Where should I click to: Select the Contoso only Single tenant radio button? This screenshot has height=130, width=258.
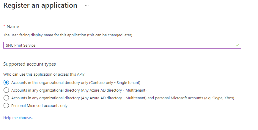tap(6, 82)
